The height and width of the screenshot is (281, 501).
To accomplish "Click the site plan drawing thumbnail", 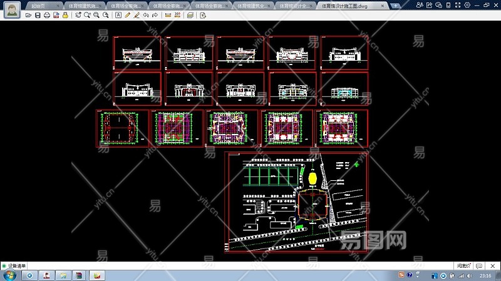I will point(296,203).
